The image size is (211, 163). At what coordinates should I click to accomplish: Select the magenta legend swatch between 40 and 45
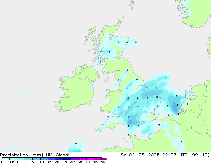(x=90, y=159)
